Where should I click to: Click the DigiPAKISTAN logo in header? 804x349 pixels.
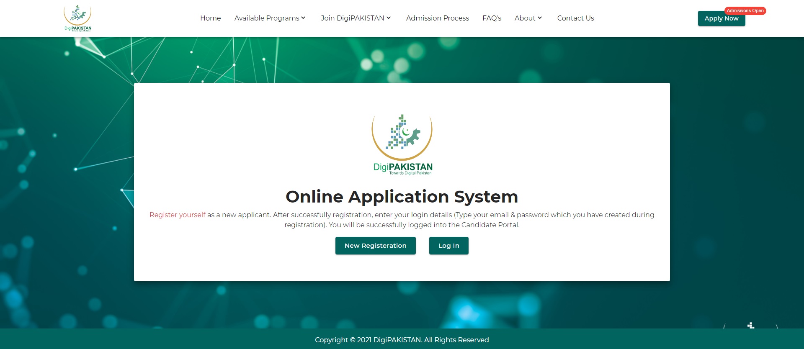(x=77, y=18)
